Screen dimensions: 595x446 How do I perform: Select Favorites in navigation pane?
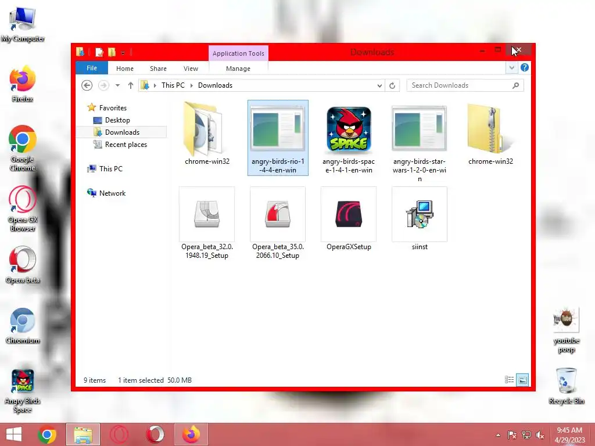click(x=113, y=107)
